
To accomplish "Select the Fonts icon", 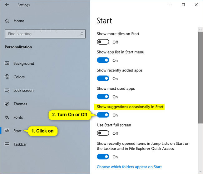I will 7,117.
